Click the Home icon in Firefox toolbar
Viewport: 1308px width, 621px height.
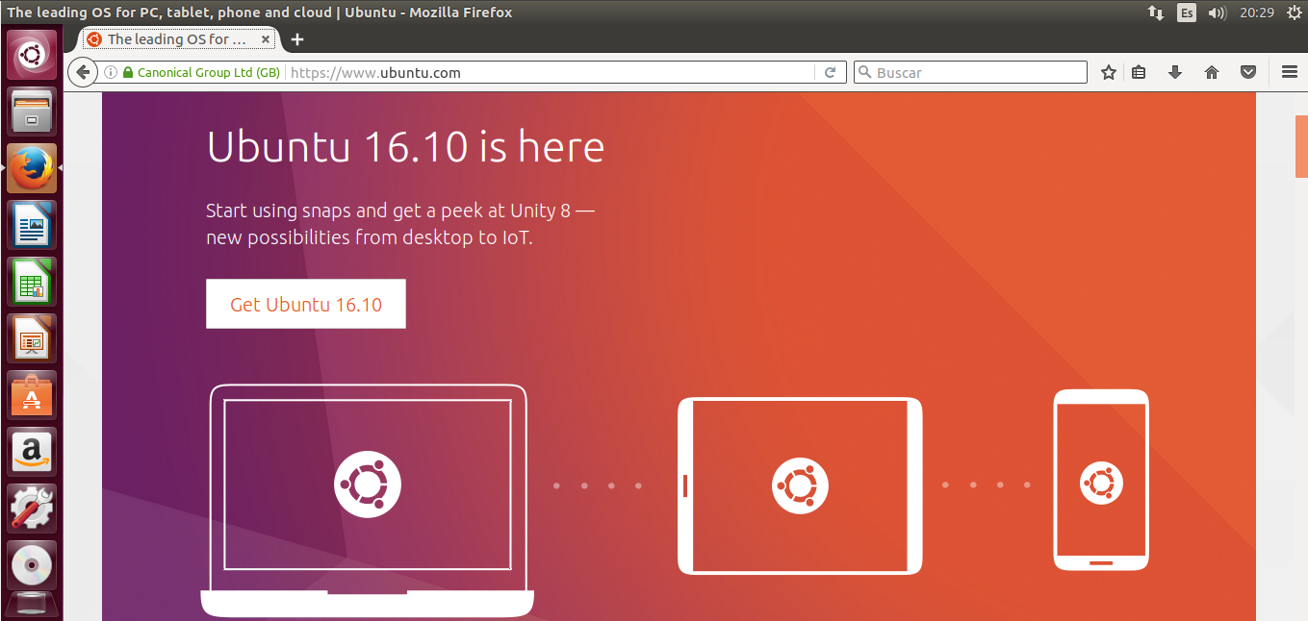coord(1212,72)
